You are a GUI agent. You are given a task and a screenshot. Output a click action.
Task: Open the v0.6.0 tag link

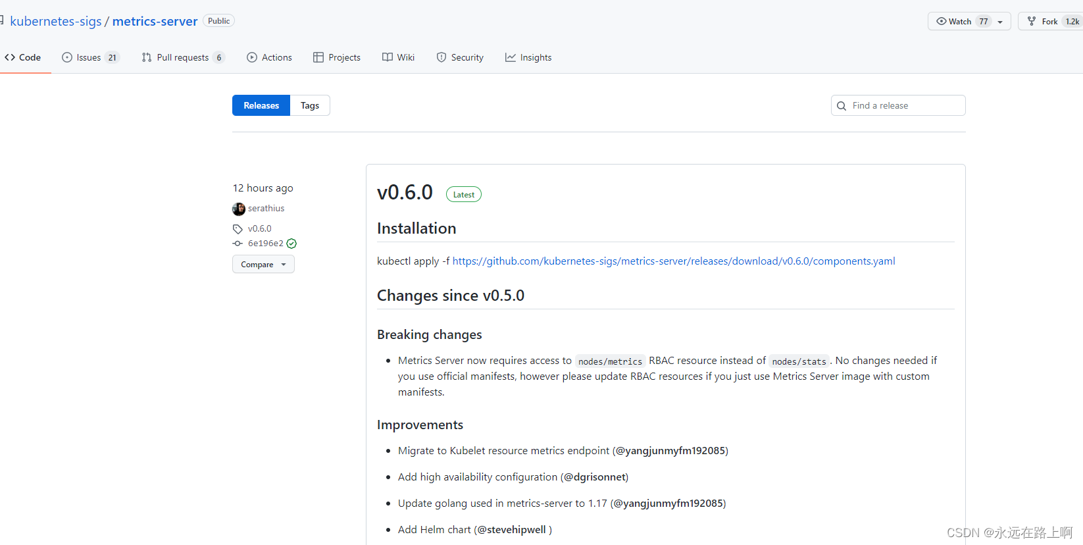click(x=260, y=228)
